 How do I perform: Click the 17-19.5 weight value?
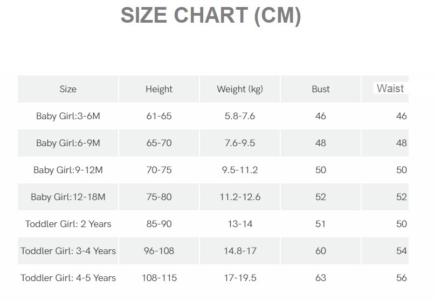240,278
